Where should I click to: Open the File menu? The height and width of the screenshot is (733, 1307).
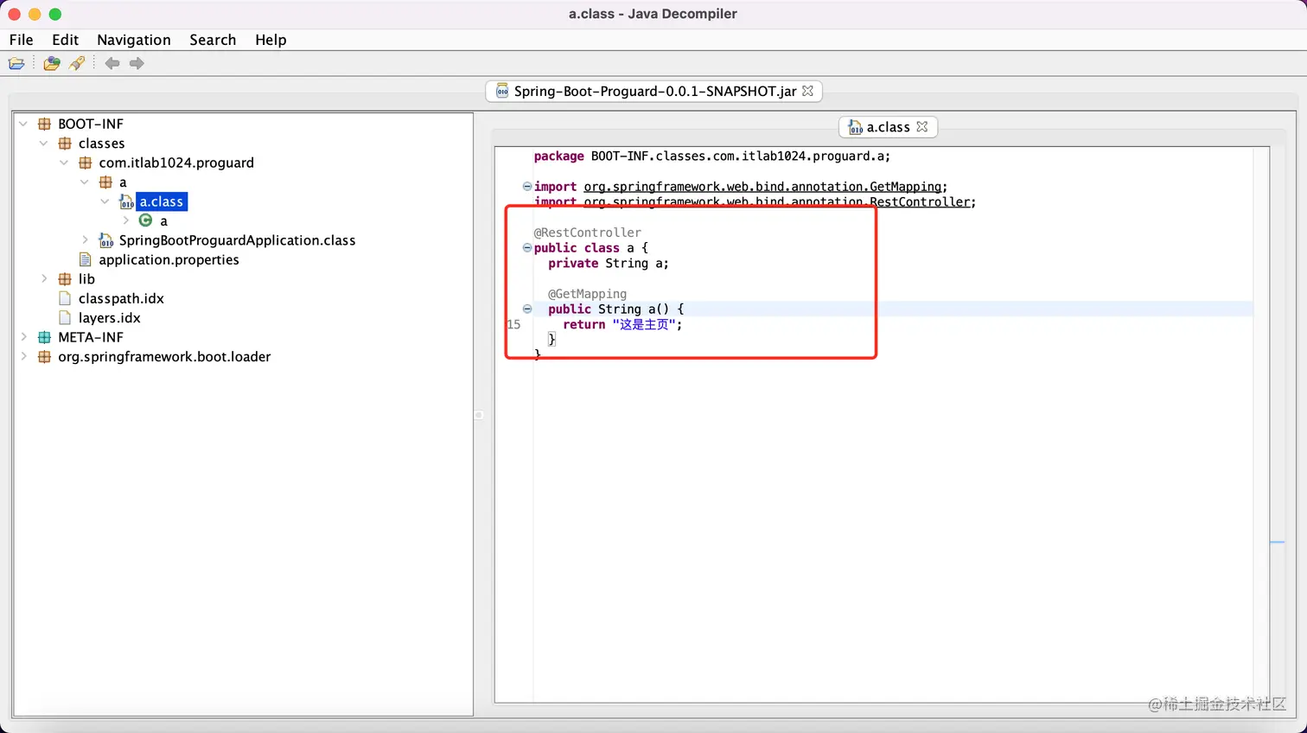point(22,40)
